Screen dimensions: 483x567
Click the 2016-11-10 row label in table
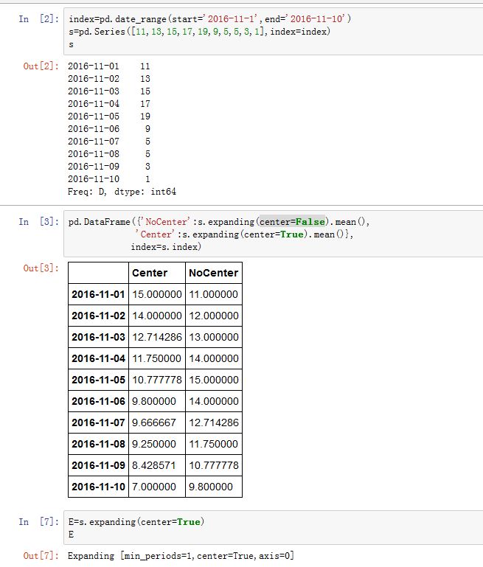(x=97, y=487)
